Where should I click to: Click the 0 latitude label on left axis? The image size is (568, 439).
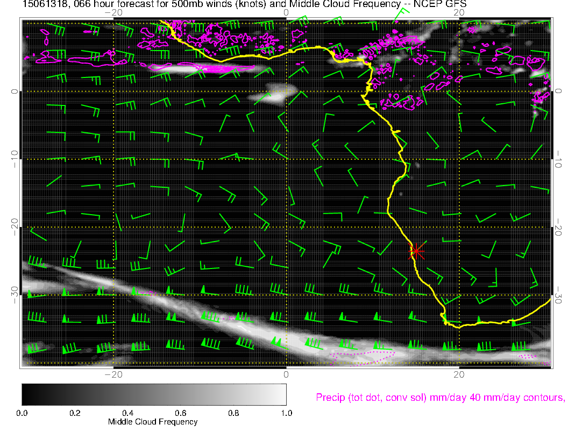click(x=15, y=91)
